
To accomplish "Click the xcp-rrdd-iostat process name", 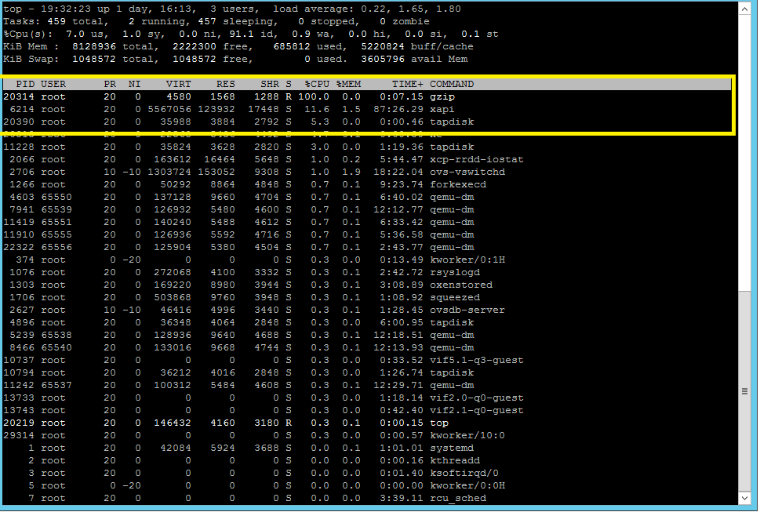I will [x=476, y=159].
